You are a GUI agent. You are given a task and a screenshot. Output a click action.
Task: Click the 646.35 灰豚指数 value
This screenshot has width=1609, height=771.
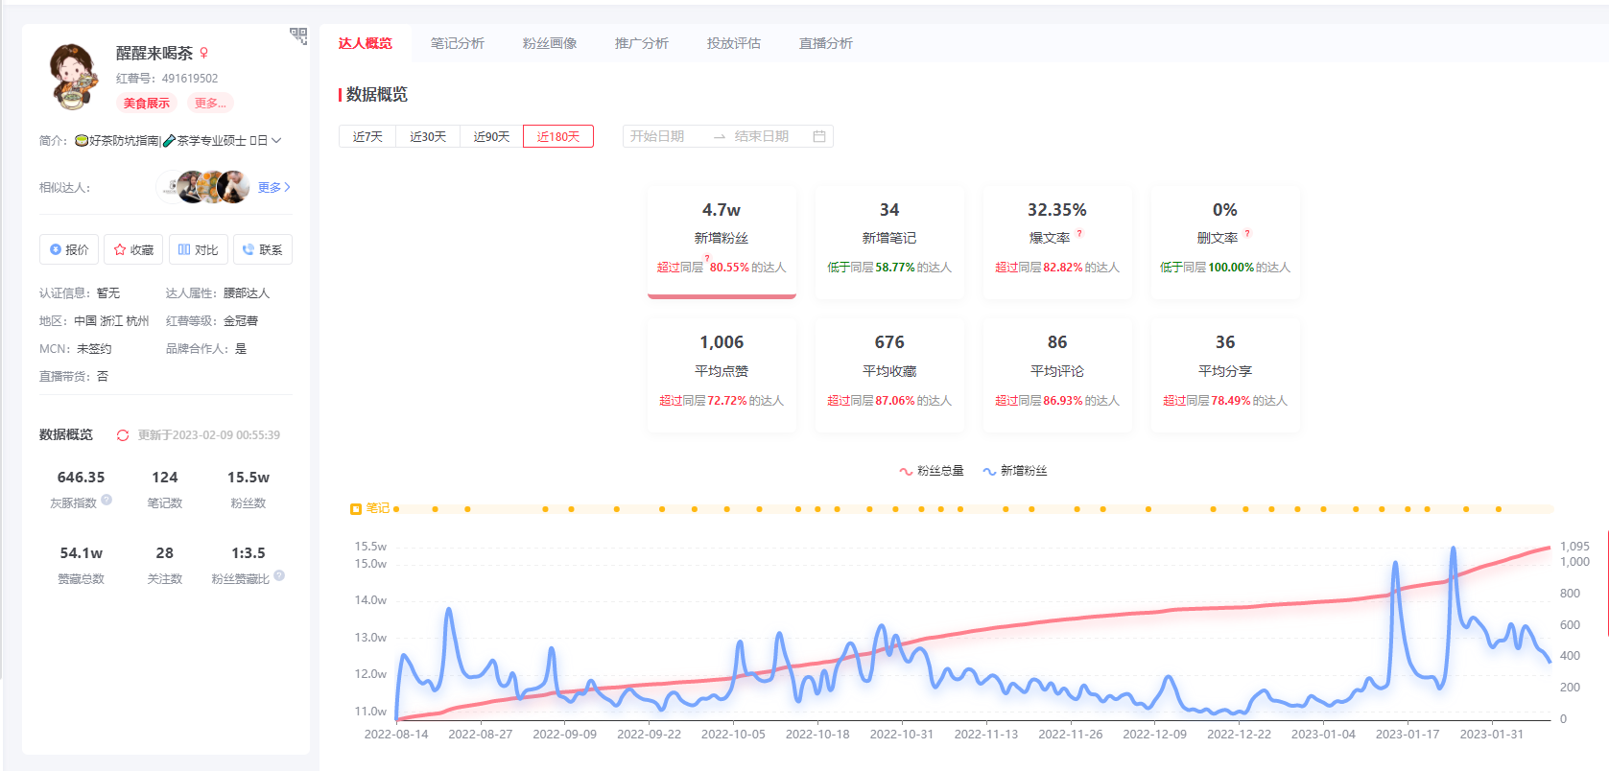[x=82, y=478]
